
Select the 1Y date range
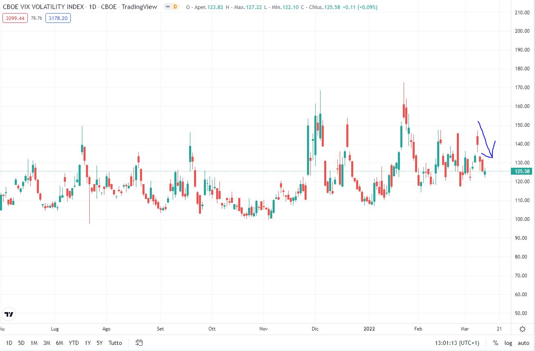[x=88, y=343]
